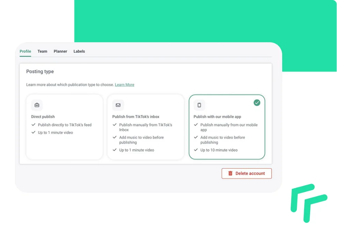Screen dimensions: 337x235
Task: Click the Posting type heading
Action: 40,72
